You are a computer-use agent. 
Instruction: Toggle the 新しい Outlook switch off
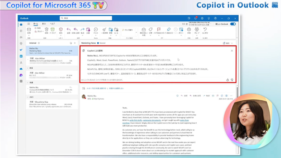pos(233,24)
